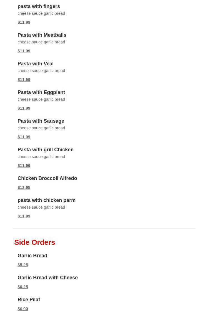Click the $11.99 price under Pasta with Sausage

click(x=24, y=137)
